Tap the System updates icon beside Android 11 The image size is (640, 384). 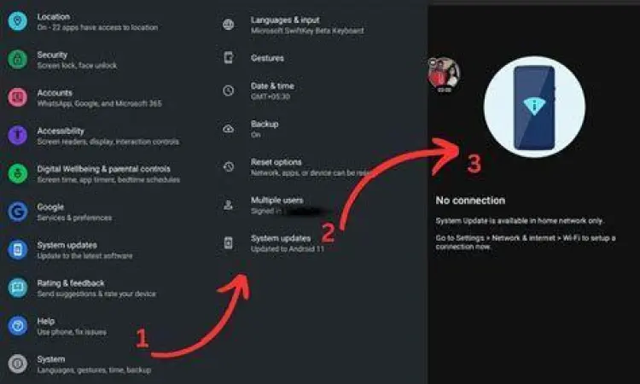click(228, 243)
